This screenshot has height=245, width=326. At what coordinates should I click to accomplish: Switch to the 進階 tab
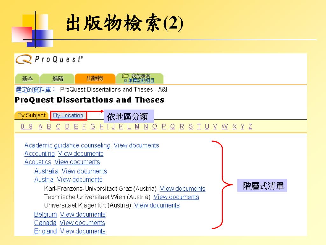[58, 78]
